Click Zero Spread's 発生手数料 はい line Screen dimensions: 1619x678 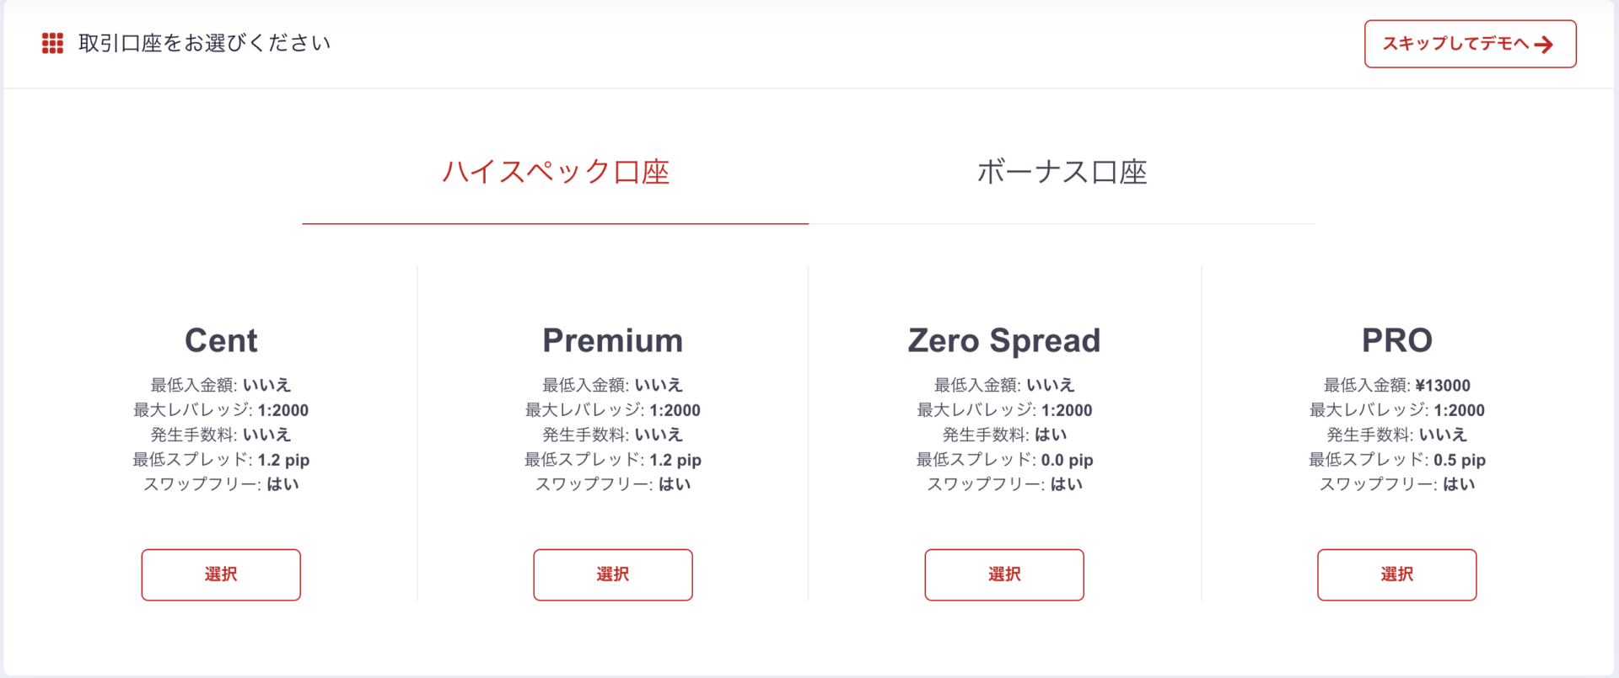point(1004,435)
